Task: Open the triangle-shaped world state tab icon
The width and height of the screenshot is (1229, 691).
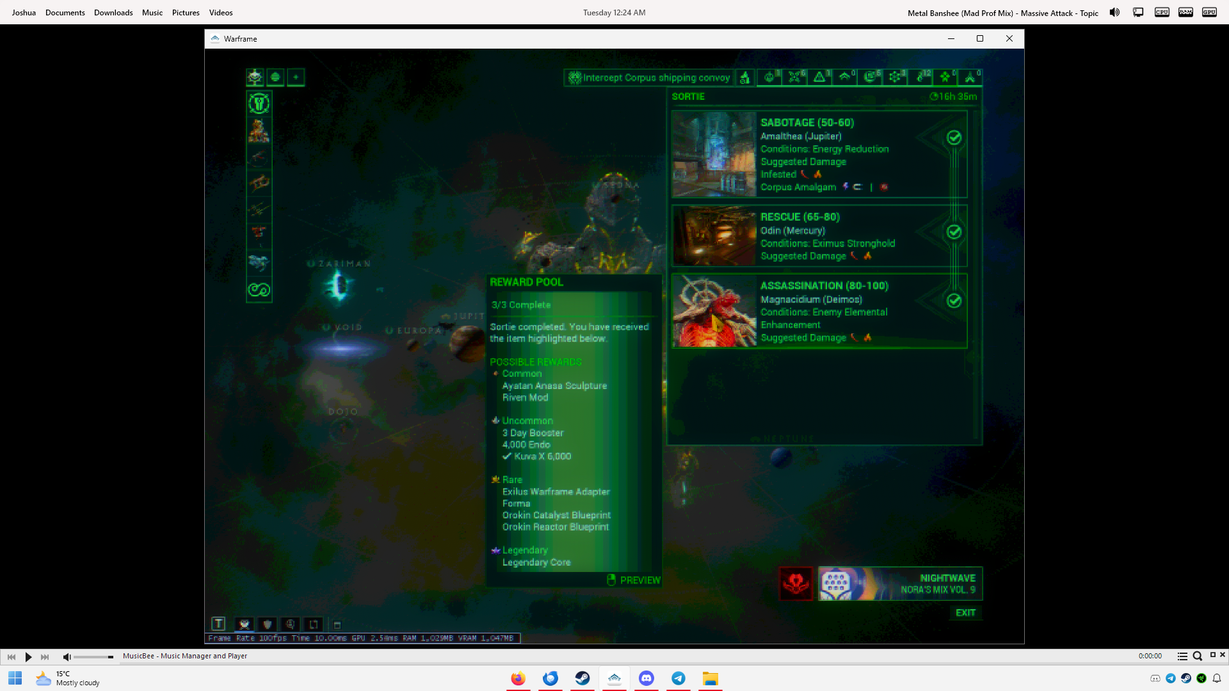Action: pyautogui.click(x=819, y=77)
